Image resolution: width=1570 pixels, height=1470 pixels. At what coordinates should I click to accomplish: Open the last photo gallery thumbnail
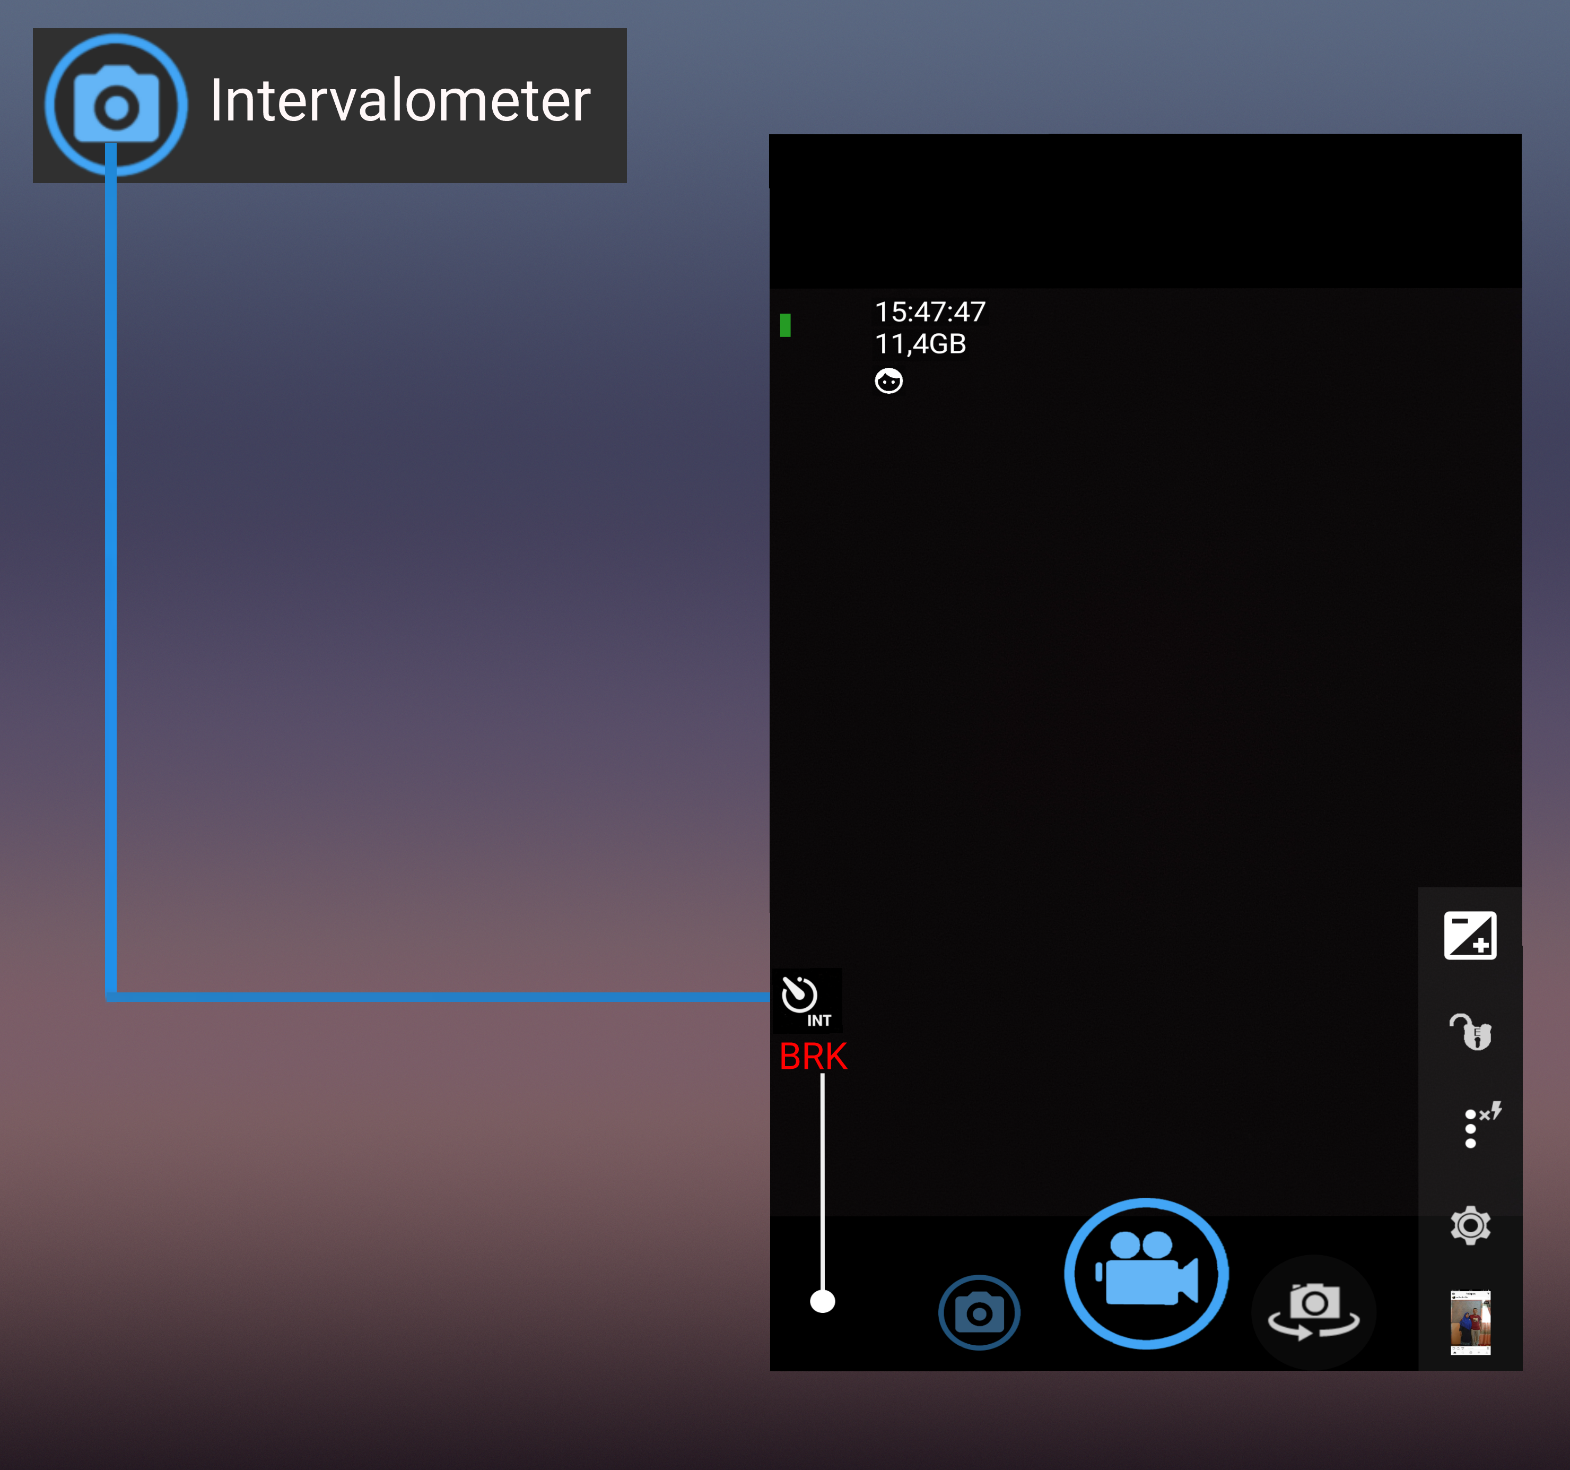click(1470, 1322)
